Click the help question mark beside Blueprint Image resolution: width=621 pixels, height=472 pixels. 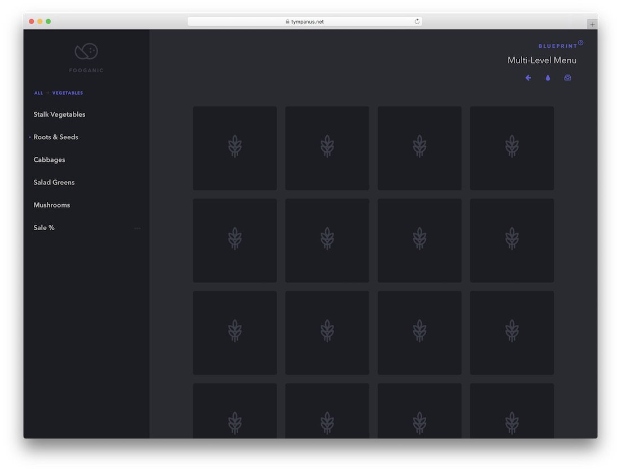580,43
